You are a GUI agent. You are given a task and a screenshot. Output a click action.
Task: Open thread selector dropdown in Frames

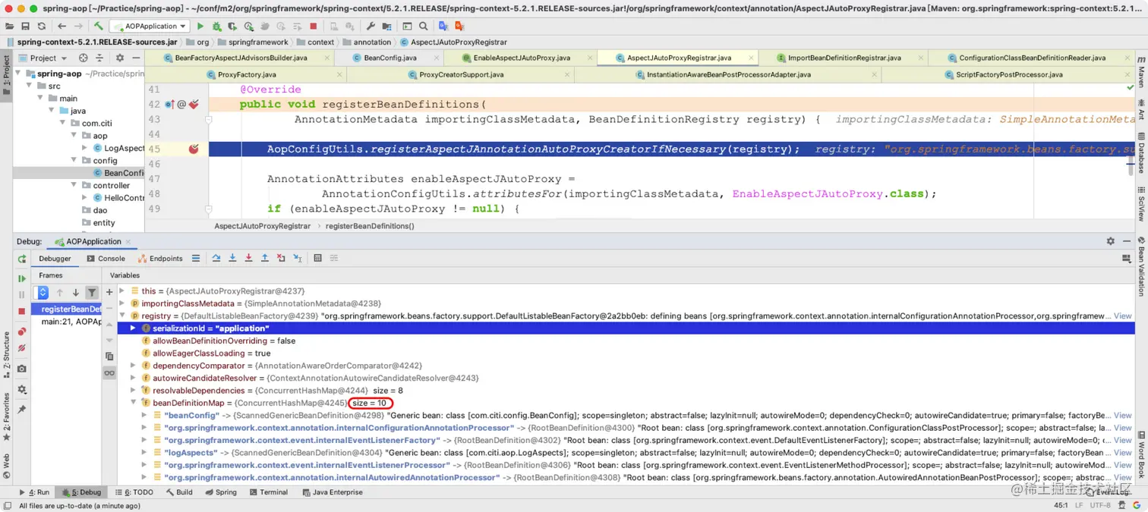[43, 292]
